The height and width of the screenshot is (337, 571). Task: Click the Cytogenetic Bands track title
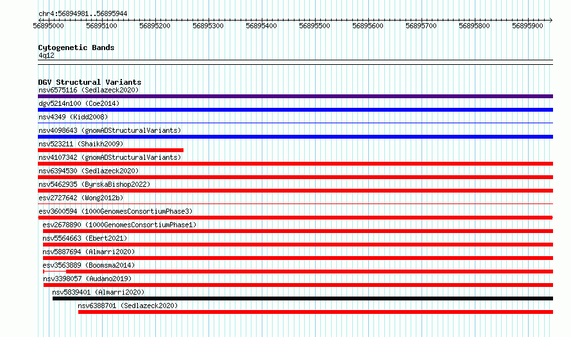76,48
